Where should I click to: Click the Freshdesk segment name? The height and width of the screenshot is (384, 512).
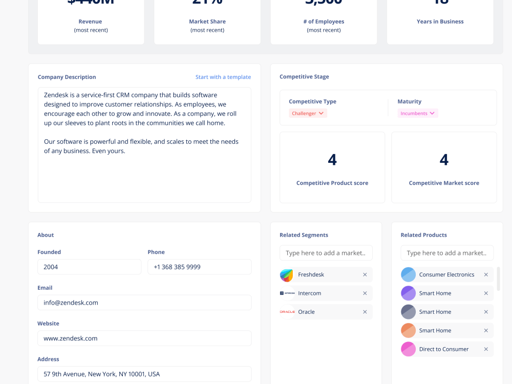(311, 274)
